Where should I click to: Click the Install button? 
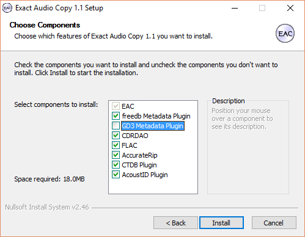pyautogui.click(x=221, y=223)
